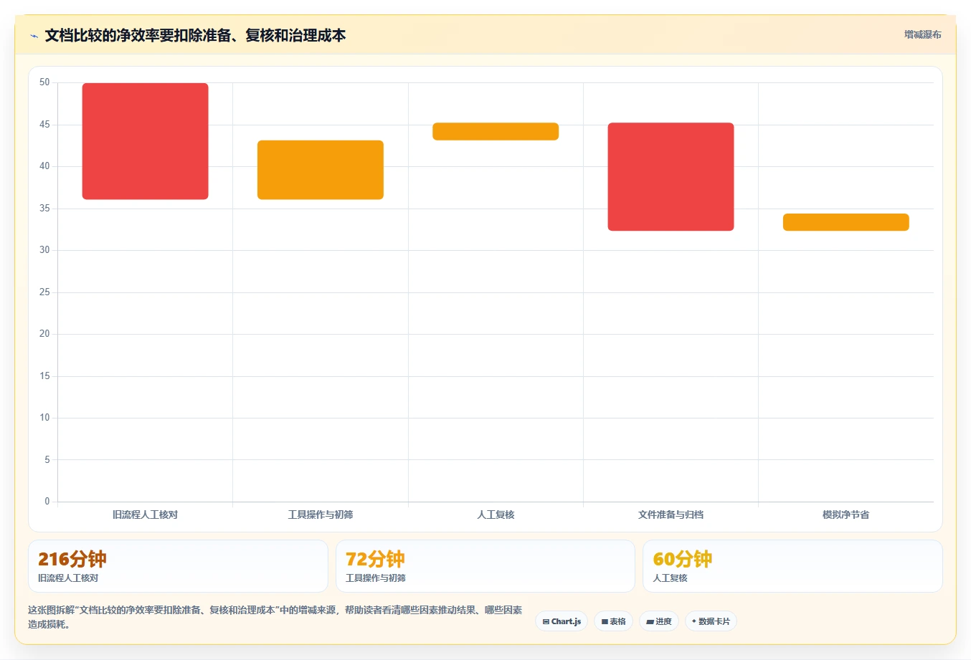Click the 216分钟 data card
This screenshot has width=971, height=660.
[x=178, y=566]
